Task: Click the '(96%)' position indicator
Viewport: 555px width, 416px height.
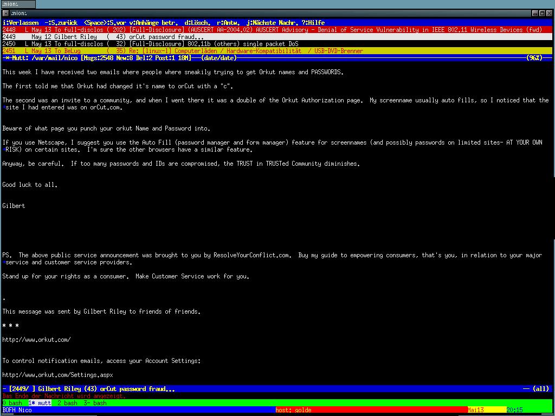Action: click(x=534, y=58)
